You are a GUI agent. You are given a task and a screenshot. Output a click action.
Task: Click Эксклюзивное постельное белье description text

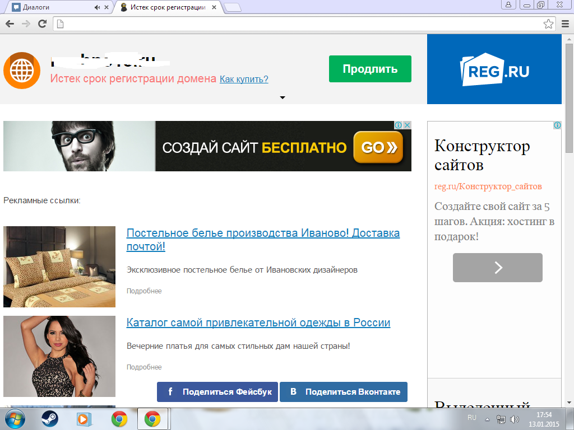242,270
